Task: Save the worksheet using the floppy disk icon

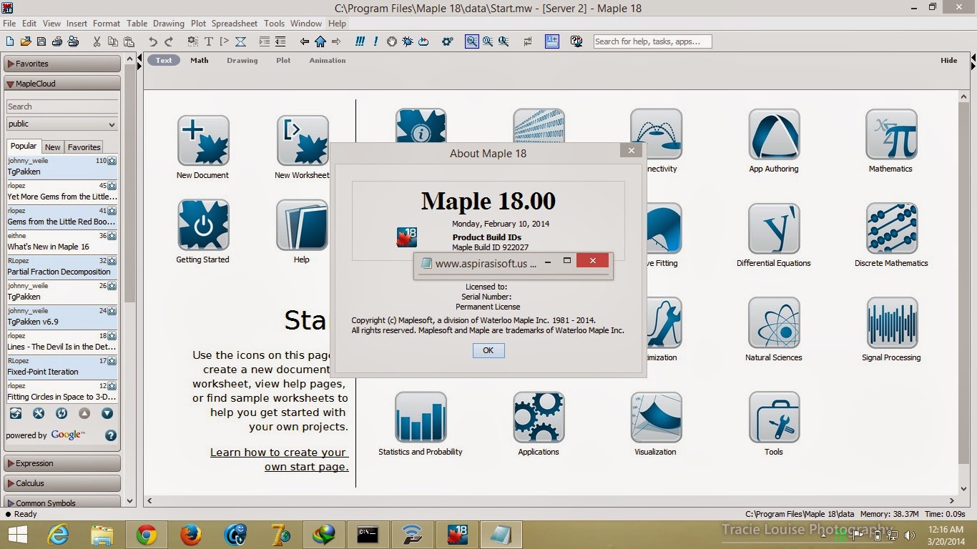Action: click(41, 41)
